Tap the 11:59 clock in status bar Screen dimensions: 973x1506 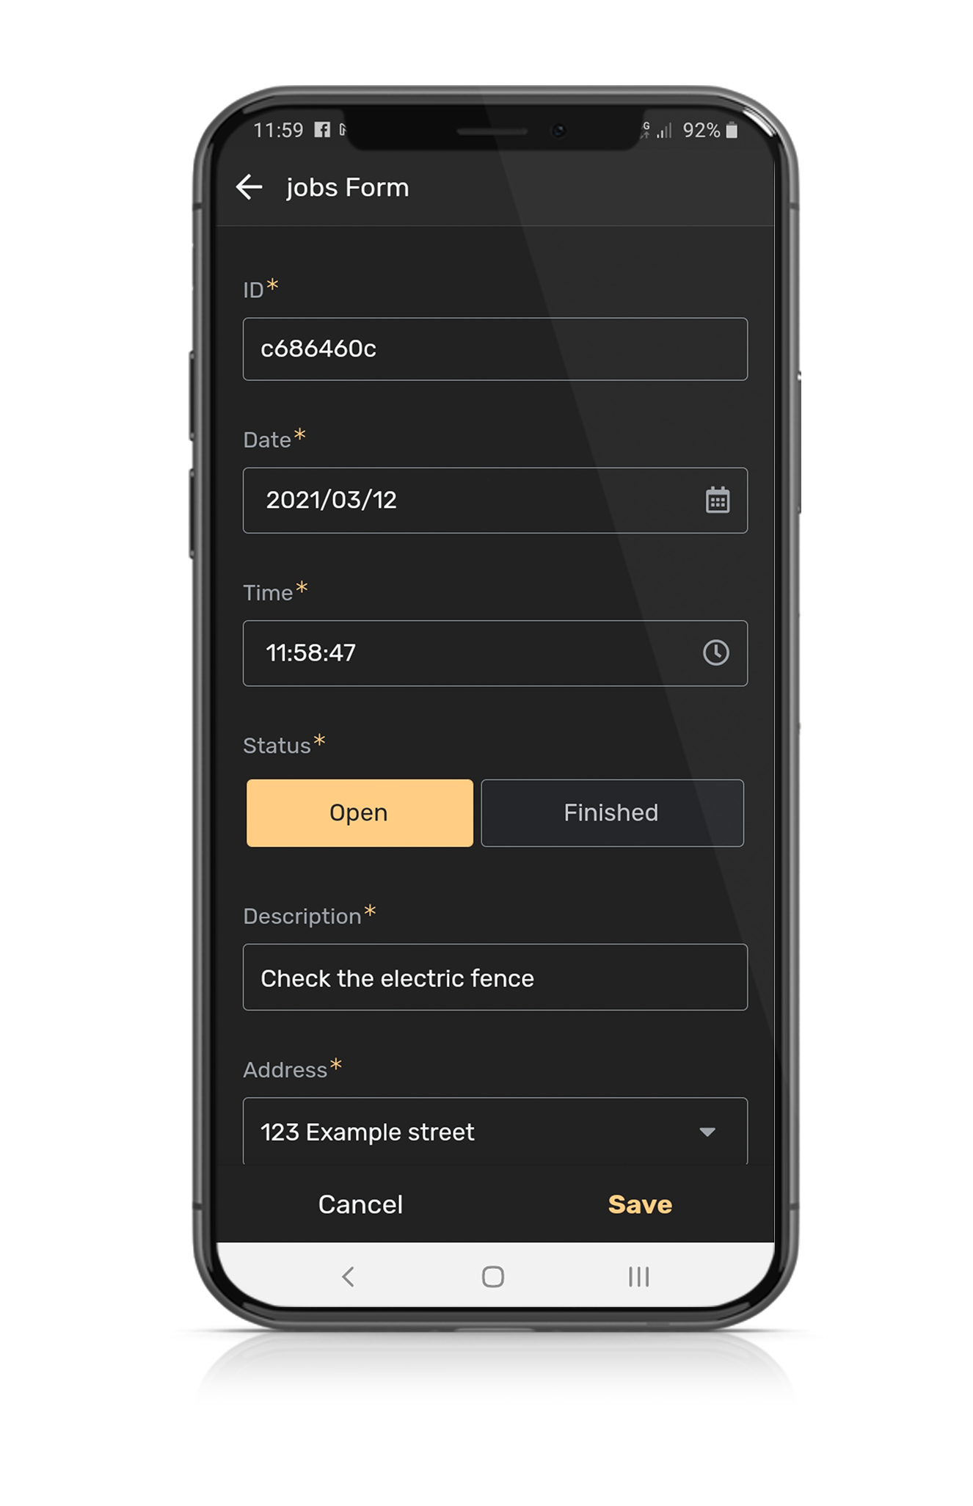[x=278, y=131]
